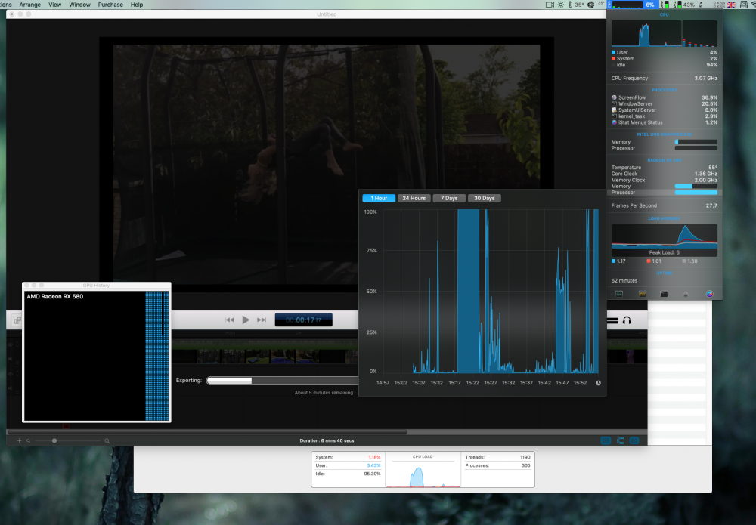Screen dimensions: 756x525
Task: Click the plus icon to add a track
Action: click(x=20, y=440)
